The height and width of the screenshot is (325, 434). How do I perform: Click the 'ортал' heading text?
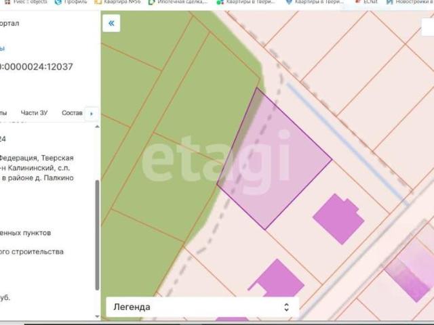pyautogui.click(x=9, y=23)
